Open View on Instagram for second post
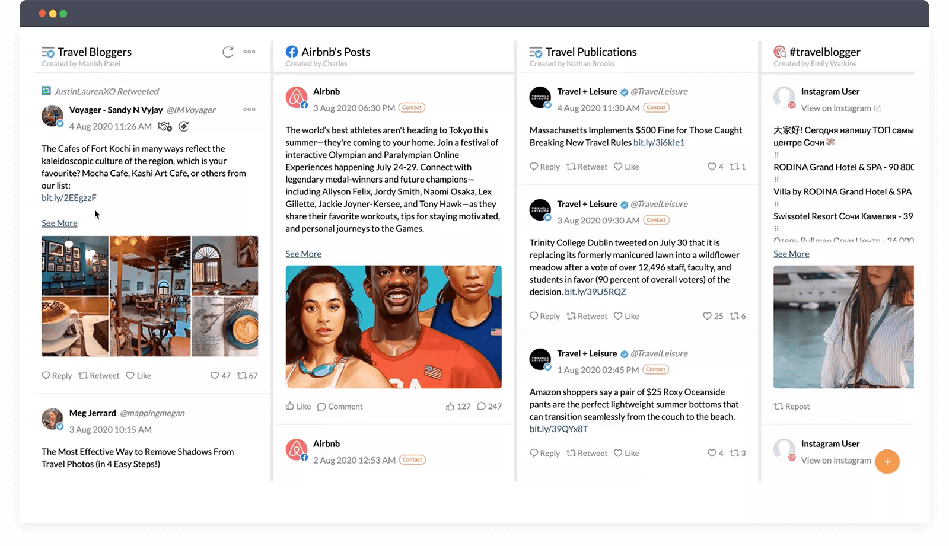The width and height of the screenshot is (949, 546). 836,461
